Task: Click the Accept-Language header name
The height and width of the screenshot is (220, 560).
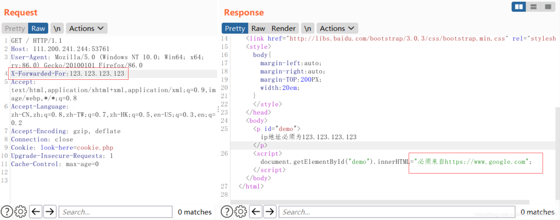Action: coord(40,107)
